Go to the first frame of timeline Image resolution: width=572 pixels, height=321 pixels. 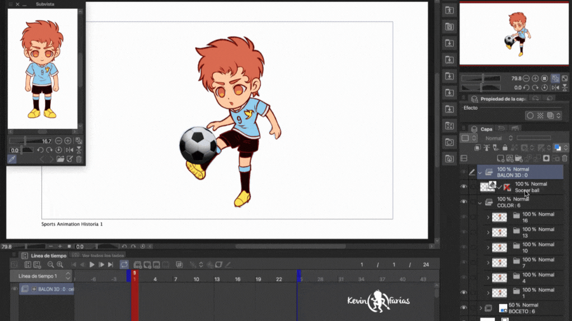[74, 265]
